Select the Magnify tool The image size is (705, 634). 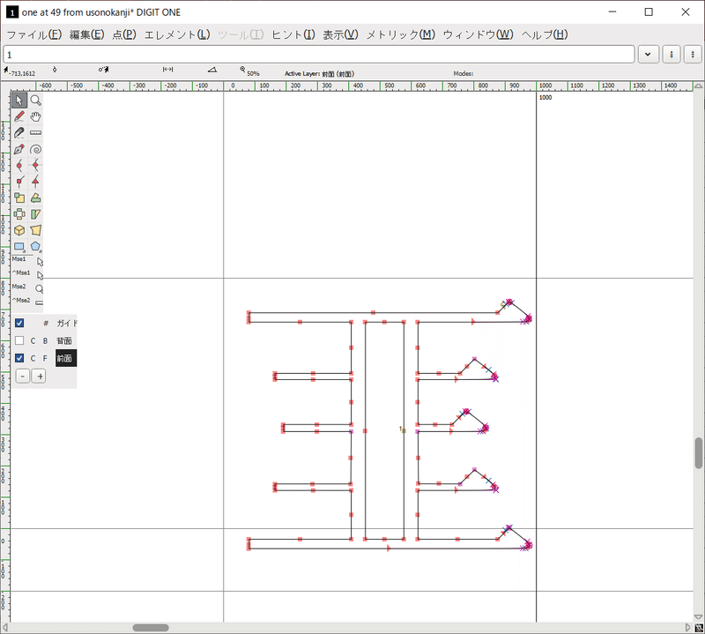pos(35,101)
